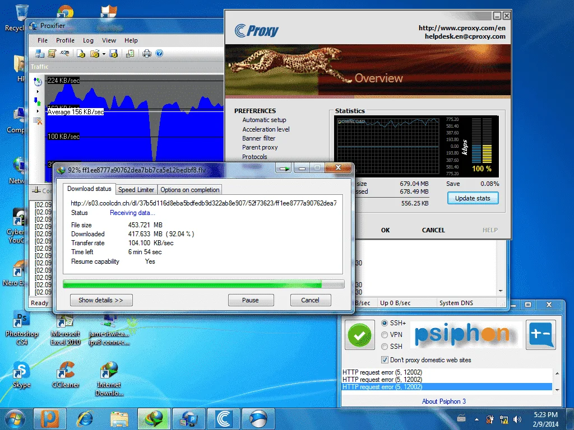Expand the arrow below the up/down arrows icon
This screenshot has height=430, width=574.
point(38,111)
